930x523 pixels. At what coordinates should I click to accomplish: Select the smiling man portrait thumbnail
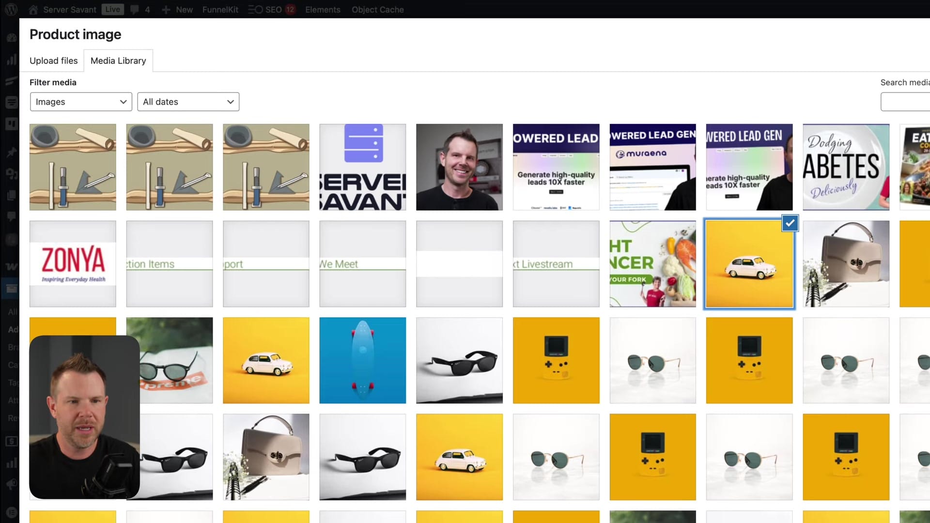pyautogui.click(x=459, y=167)
